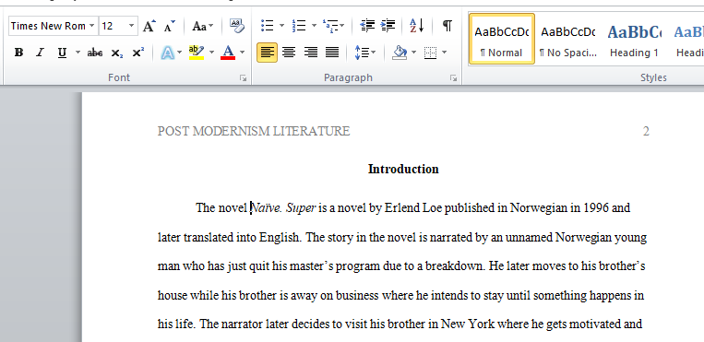This screenshot has width=704, height=342.
Task: Open the font name dropdown
Action: pyautogui.click(x=92, y=26)
